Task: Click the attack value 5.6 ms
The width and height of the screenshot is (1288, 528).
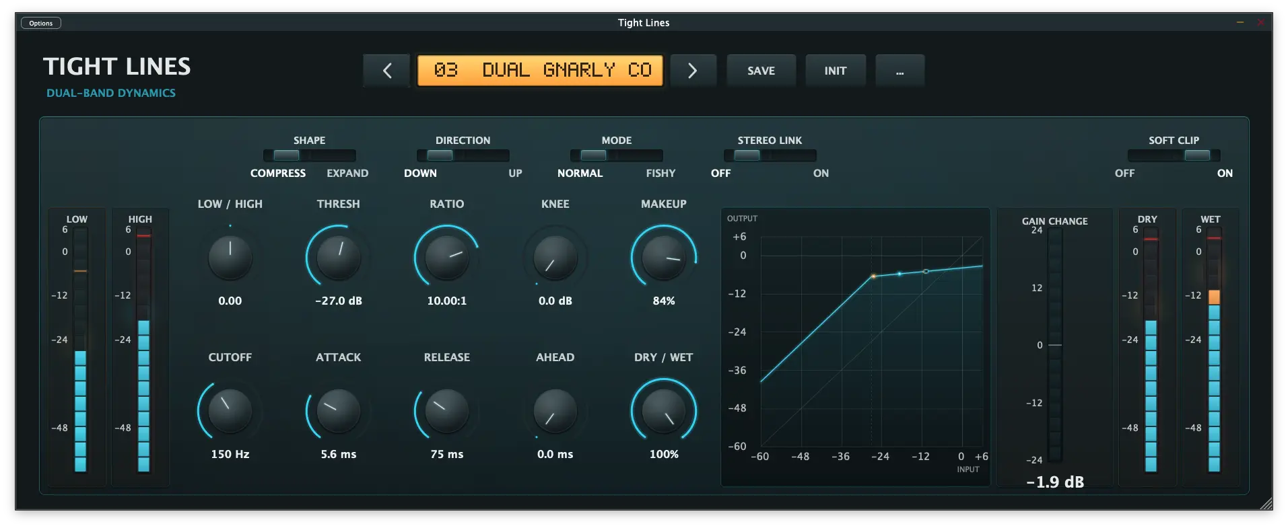Action: coord(339,454)
